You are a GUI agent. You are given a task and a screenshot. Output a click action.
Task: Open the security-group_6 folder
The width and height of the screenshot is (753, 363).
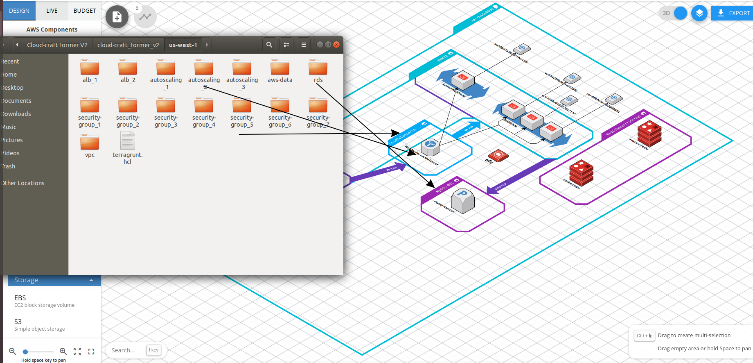280,113
